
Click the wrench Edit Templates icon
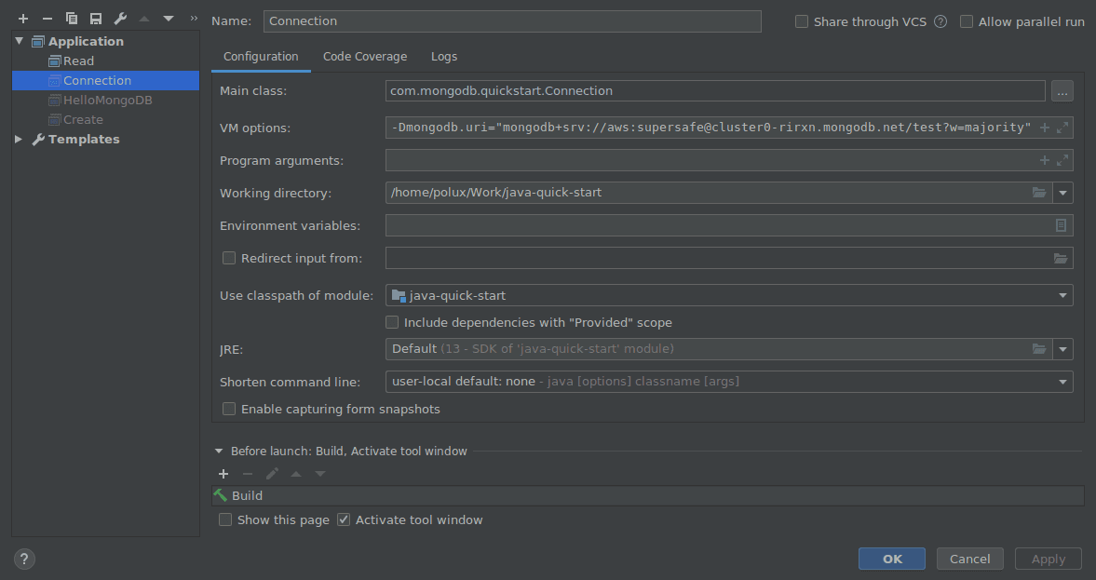[x=120, y=19]
